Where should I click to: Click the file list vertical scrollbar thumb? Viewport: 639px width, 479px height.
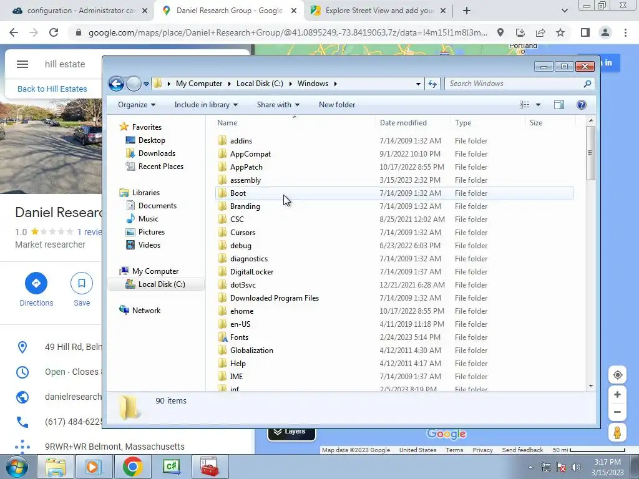(x=591, y=153)
